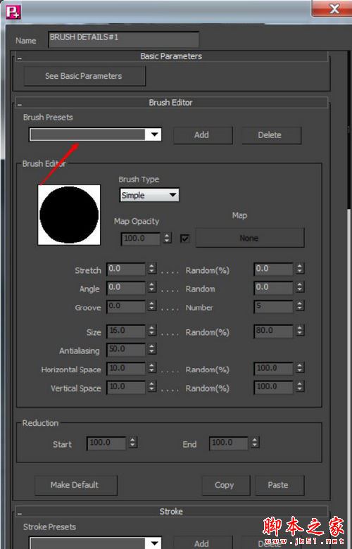Adjust the Reduction Start spinner
This screenshot has width=352, height=549.
(x=133, y=443)
